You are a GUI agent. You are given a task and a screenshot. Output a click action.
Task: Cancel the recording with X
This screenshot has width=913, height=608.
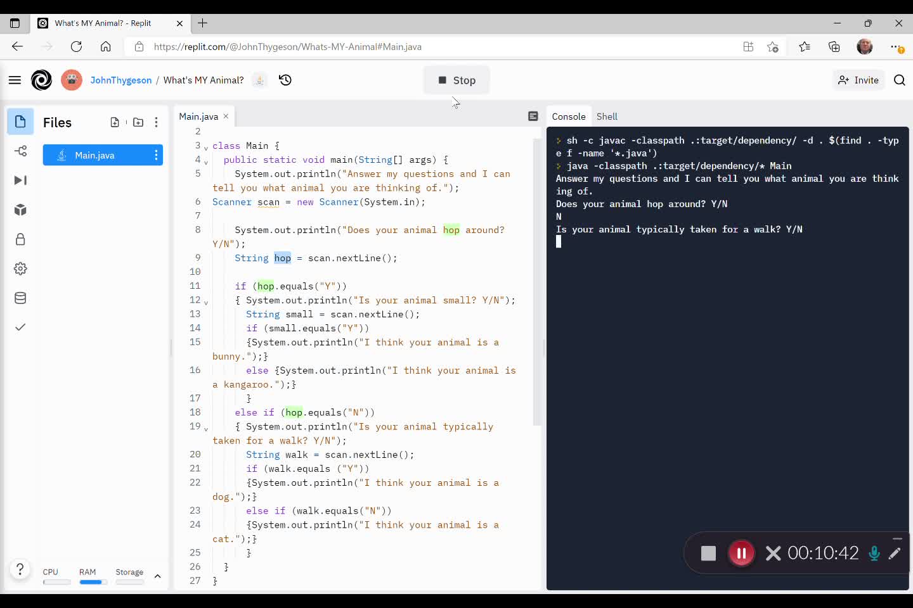(x=774, y=554)
